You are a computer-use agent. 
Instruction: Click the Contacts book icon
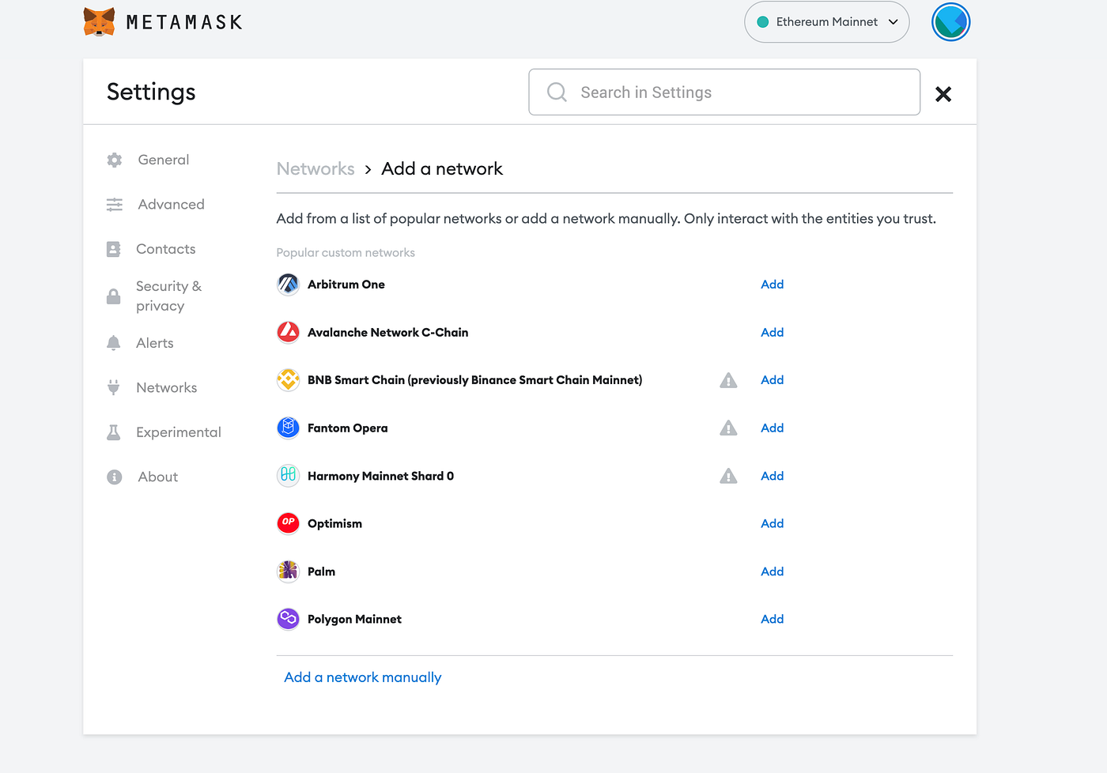pyautogui.click(x=114, y=249)
